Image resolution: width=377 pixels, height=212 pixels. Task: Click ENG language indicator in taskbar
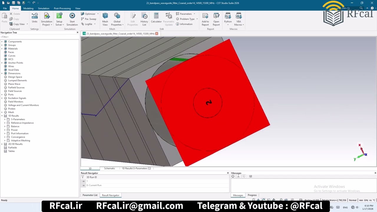coord(345,207)
